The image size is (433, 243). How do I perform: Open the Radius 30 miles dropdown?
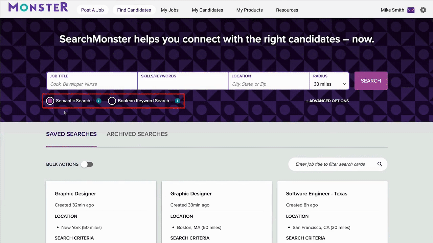(x=329, y=81)
